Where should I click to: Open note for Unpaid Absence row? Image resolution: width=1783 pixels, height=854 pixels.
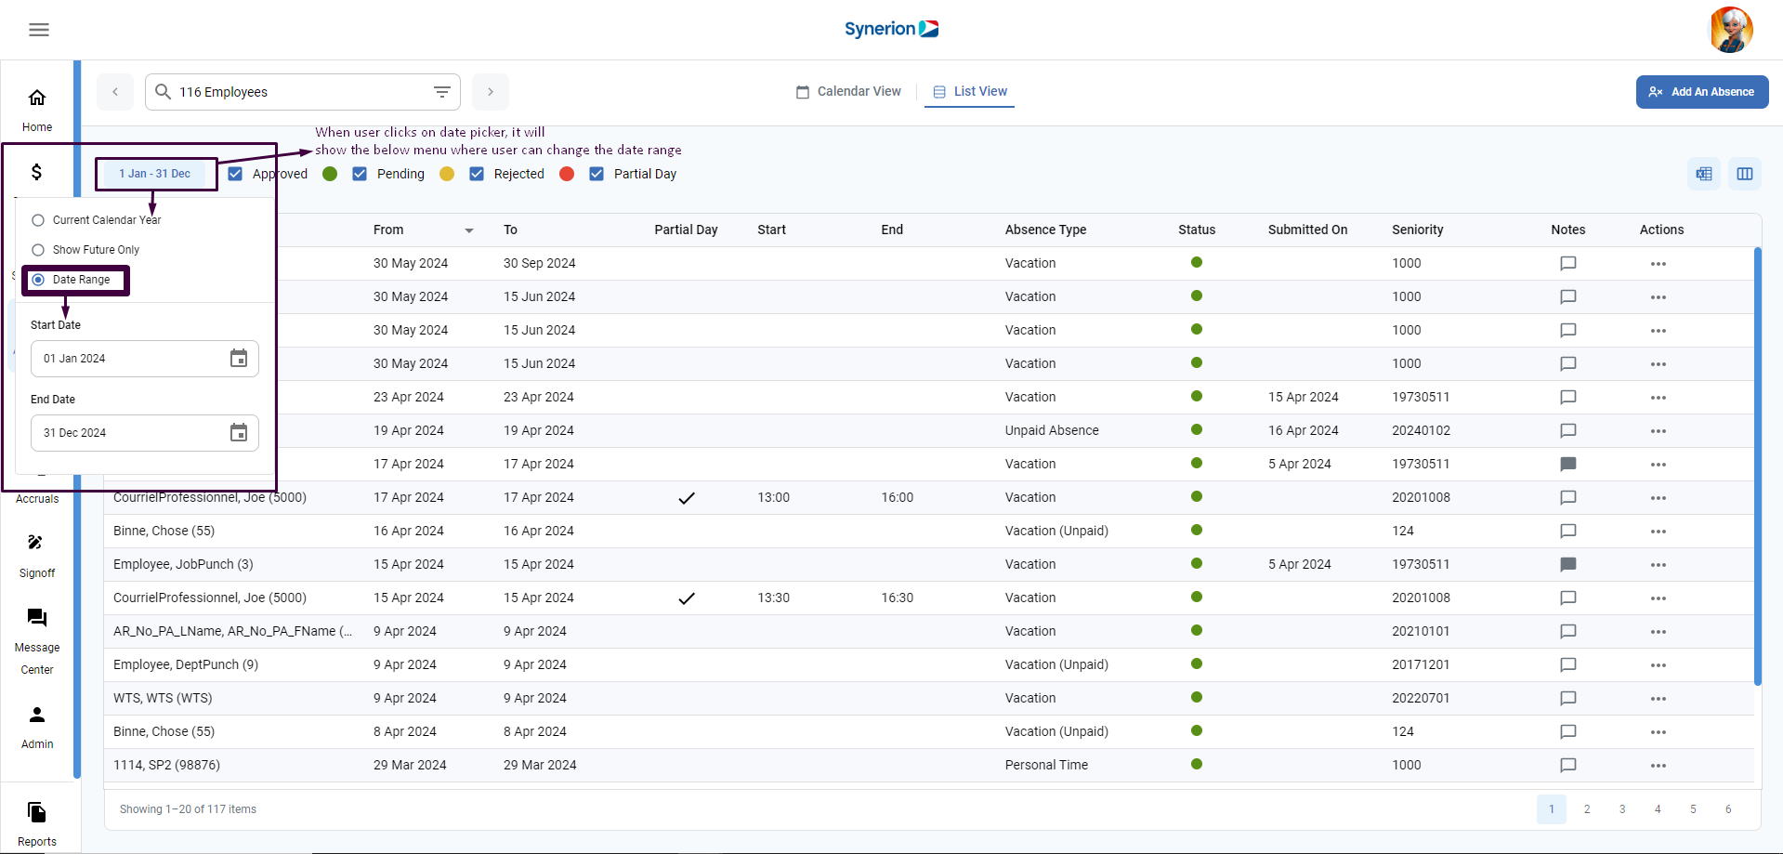point(1568,430)
